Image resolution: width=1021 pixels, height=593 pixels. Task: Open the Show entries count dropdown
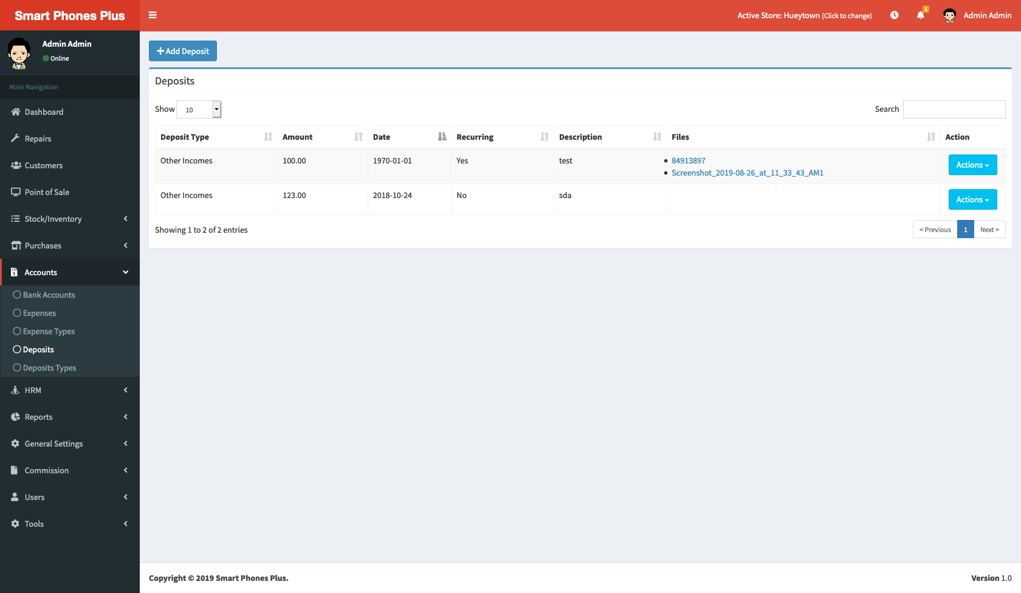[199, 109]
